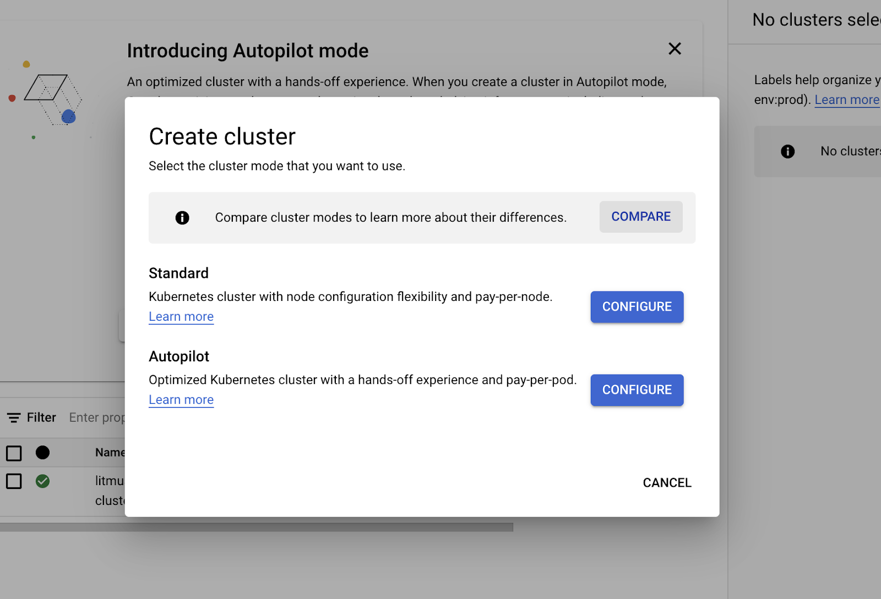This screenshot has height=599, width=881.
Task: Open Learn more under the Autopilot description
Action: [x=181, y=399]
